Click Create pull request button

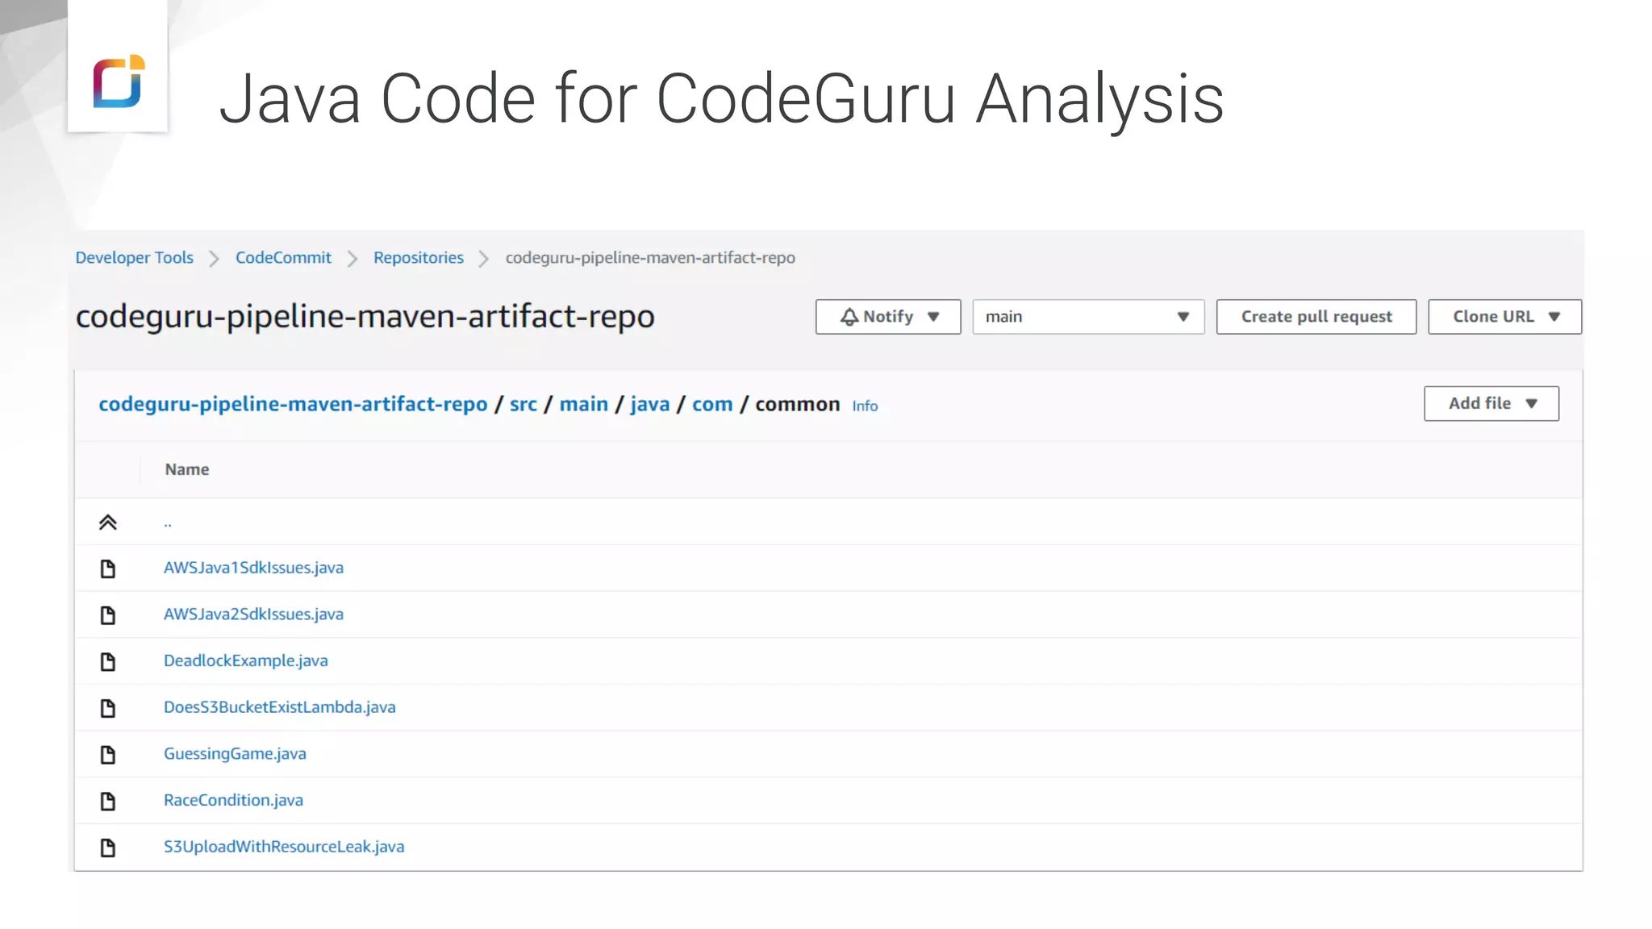tap(1316, 317)
